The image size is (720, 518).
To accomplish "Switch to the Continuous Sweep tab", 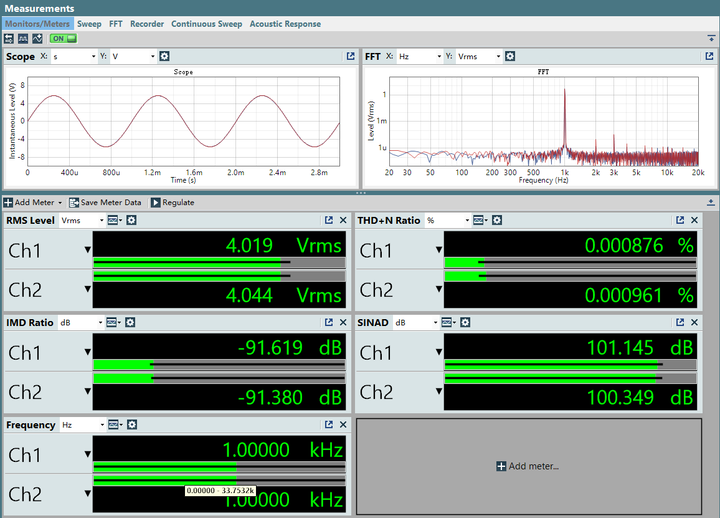I will point(207,24).
